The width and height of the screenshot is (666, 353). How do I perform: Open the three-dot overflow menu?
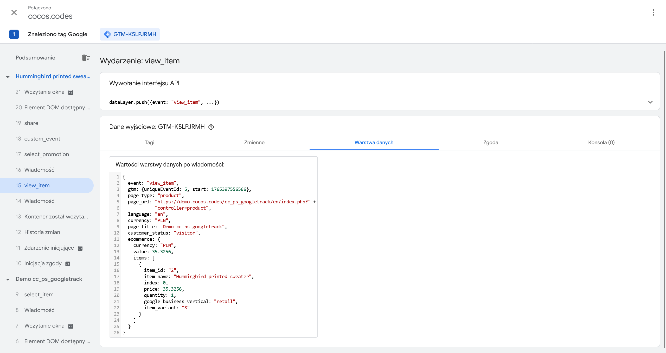653,12
